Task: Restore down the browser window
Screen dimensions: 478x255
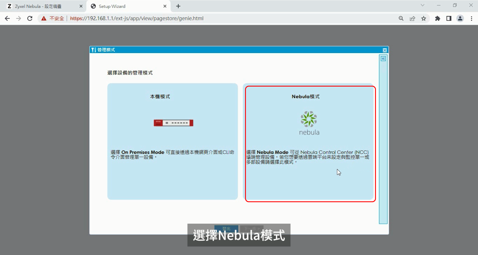Action: [x=455, y=5]
